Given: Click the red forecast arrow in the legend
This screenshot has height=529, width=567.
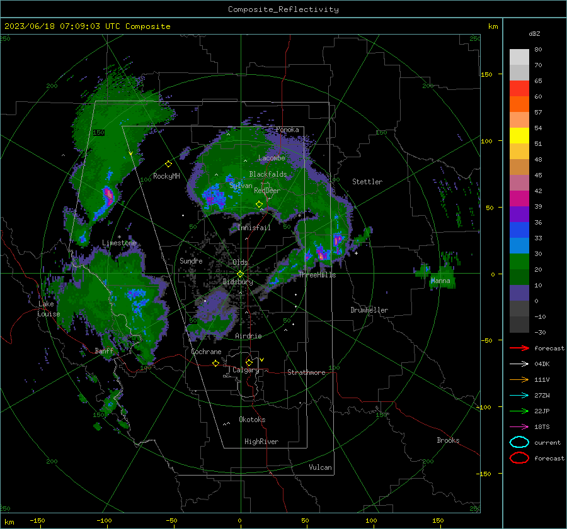Looking at the screenshot, I should [519, 348].
